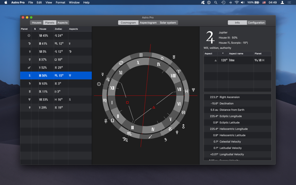Viewport: 296px width, 185px height.
Task: Open the Window menu
Action: (74, 2)
